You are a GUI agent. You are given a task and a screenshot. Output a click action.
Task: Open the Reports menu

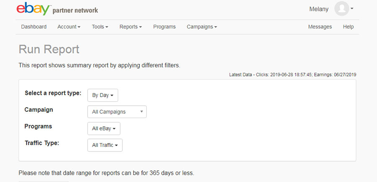[x=131, y=27]
